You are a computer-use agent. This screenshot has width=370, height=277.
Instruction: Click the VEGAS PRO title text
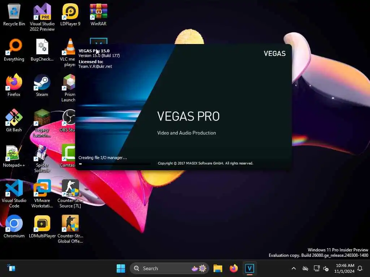pyautogui.click(x=188, y=116)
